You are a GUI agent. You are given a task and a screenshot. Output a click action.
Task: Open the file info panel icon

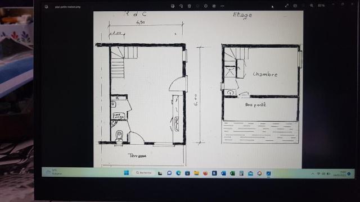[x=206, y=6]
